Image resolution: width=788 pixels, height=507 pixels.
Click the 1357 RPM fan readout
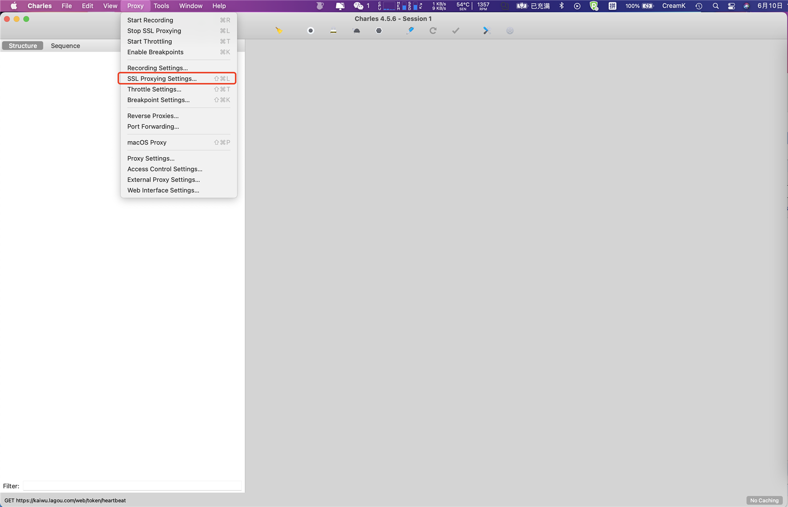[x=483, y=6]
